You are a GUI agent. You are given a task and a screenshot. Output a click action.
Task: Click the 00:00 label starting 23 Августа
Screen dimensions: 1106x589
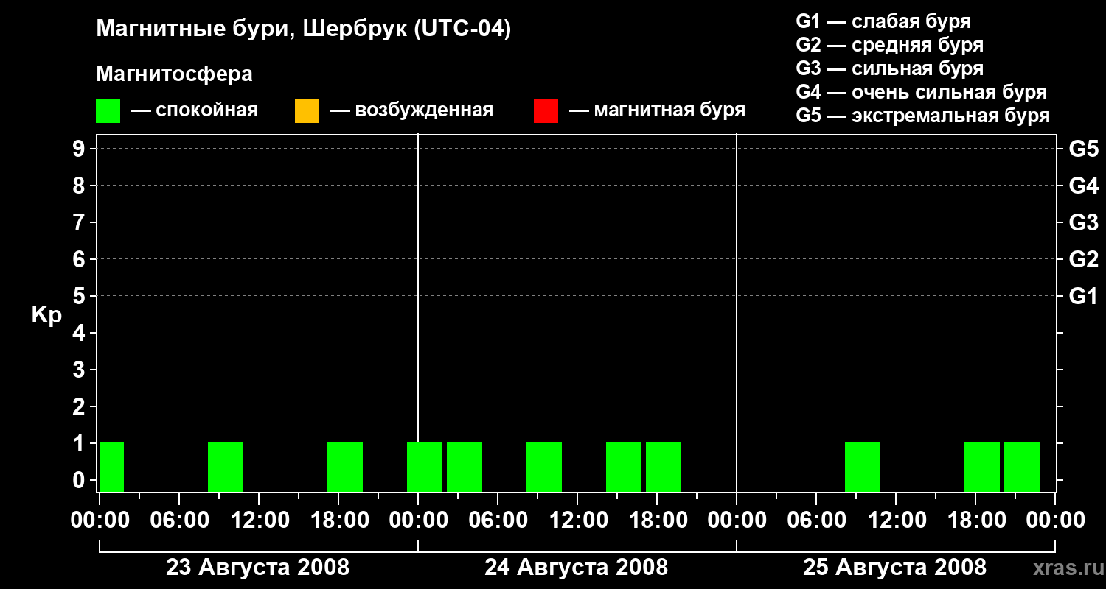tap(100, 521)
